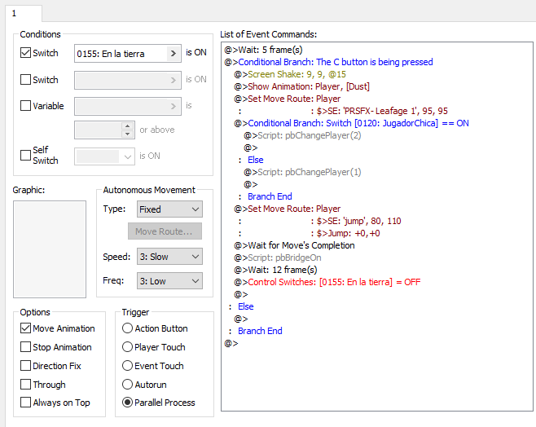Switch to event page tab 1
Image resolution: width=536 pixels, height=427 pixels.
[14, 13]
